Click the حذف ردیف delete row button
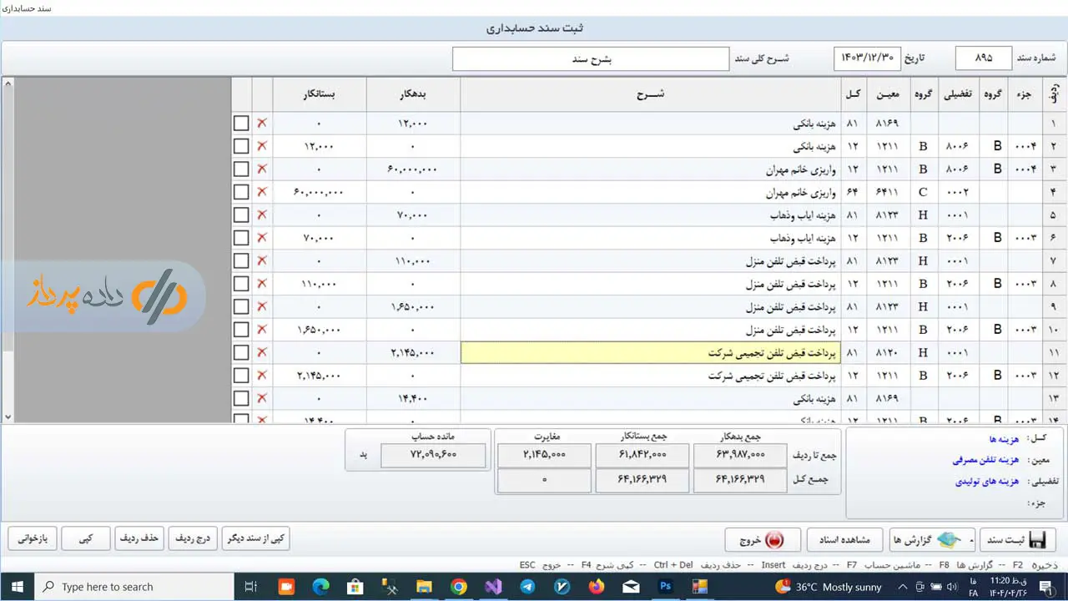This screenshot has height=601, width=1068. click(139, 539)
